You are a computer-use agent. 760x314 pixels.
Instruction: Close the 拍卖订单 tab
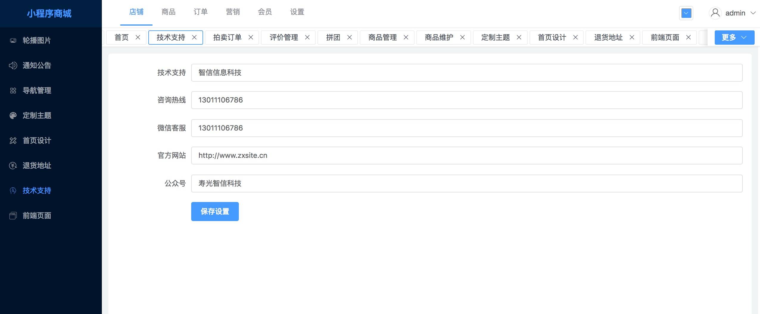(x=251, y=37)
